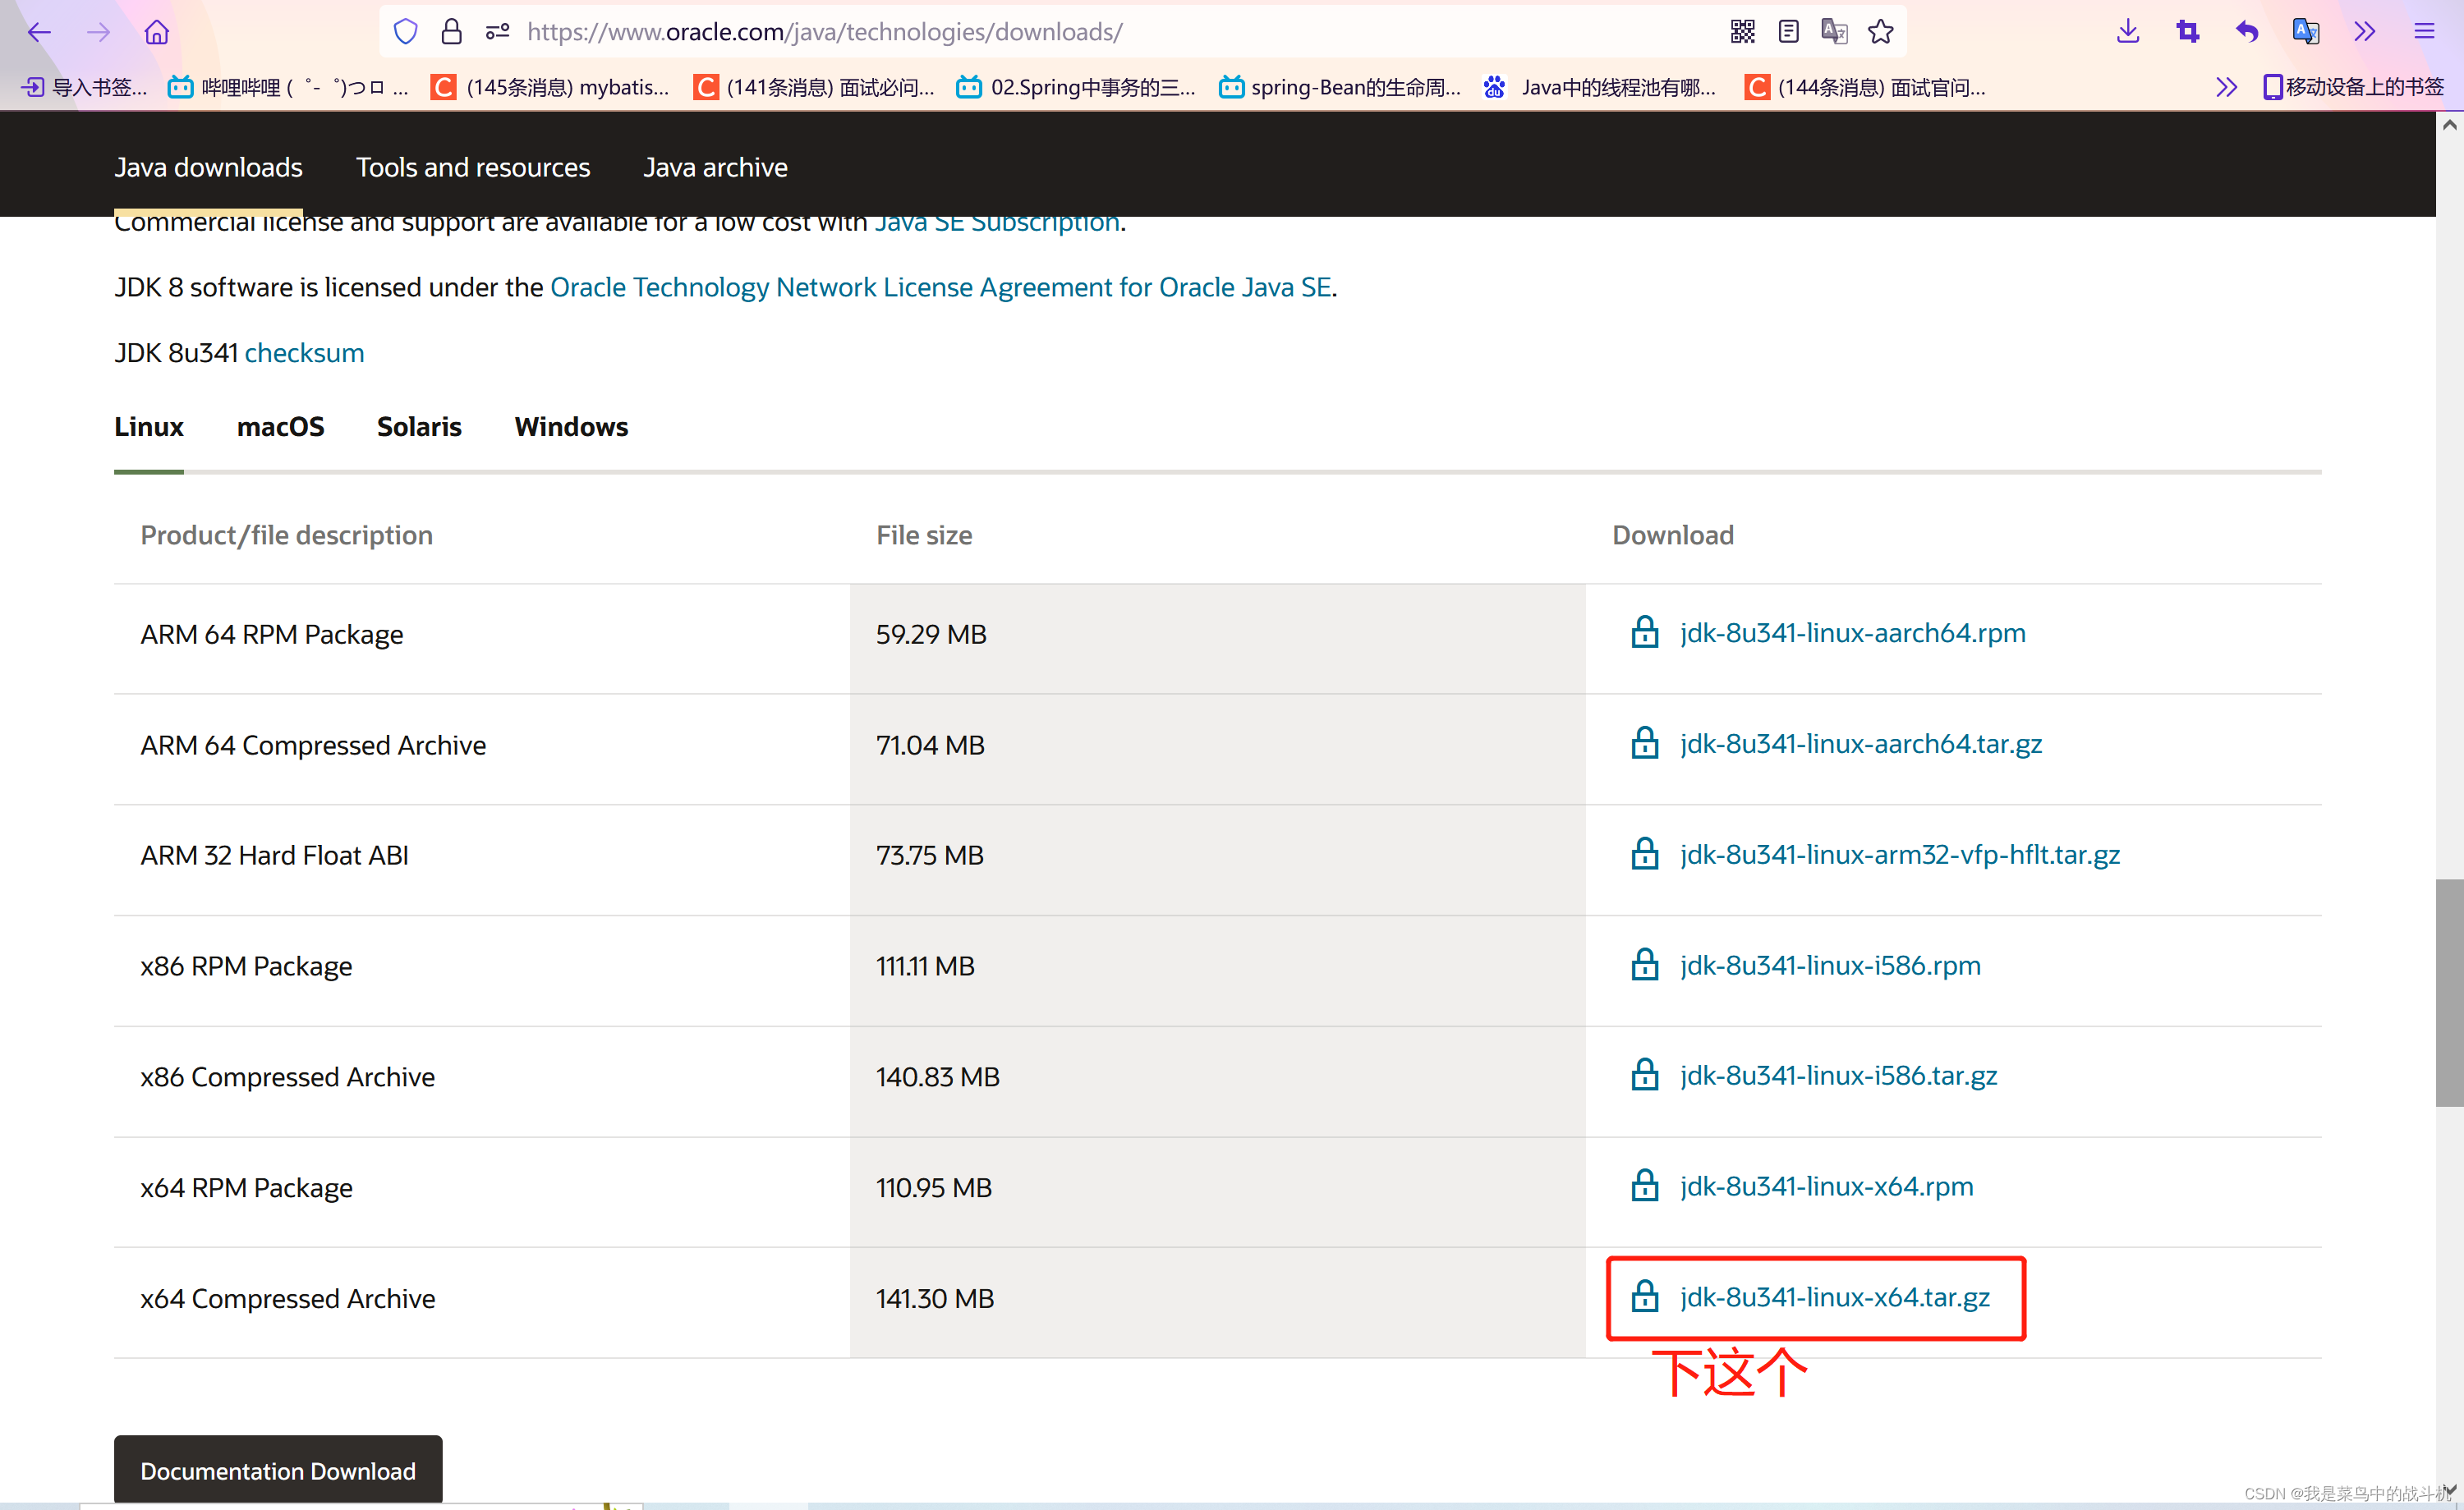2464x1510 pixels.
Task: Toggle reader view icon in address bar
Action: [1788, 32]
